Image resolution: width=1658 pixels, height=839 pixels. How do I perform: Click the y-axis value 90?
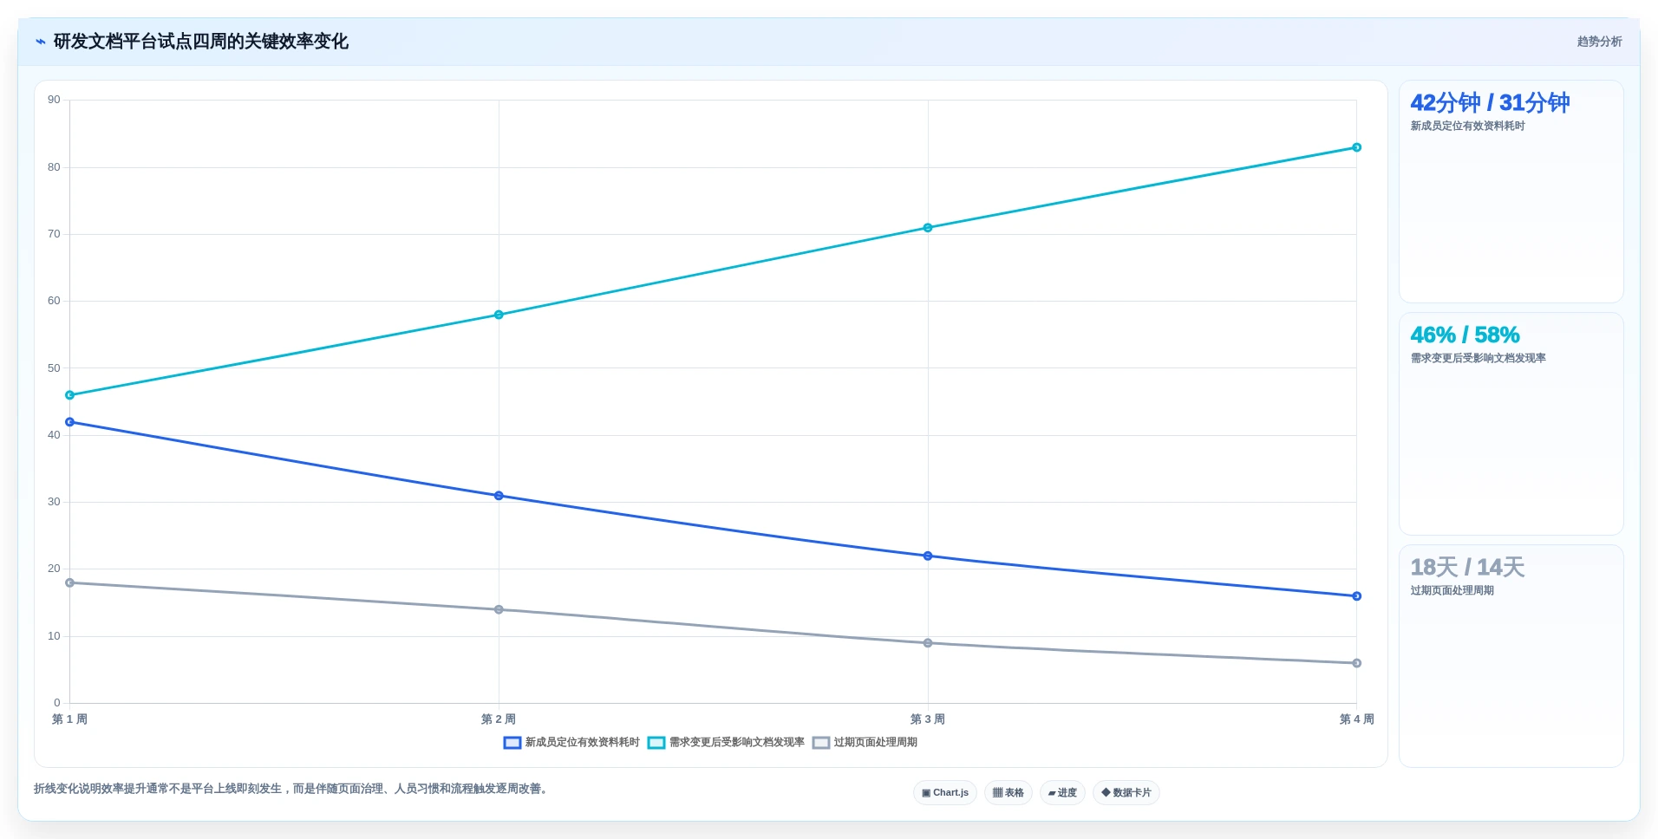point(55,100)
